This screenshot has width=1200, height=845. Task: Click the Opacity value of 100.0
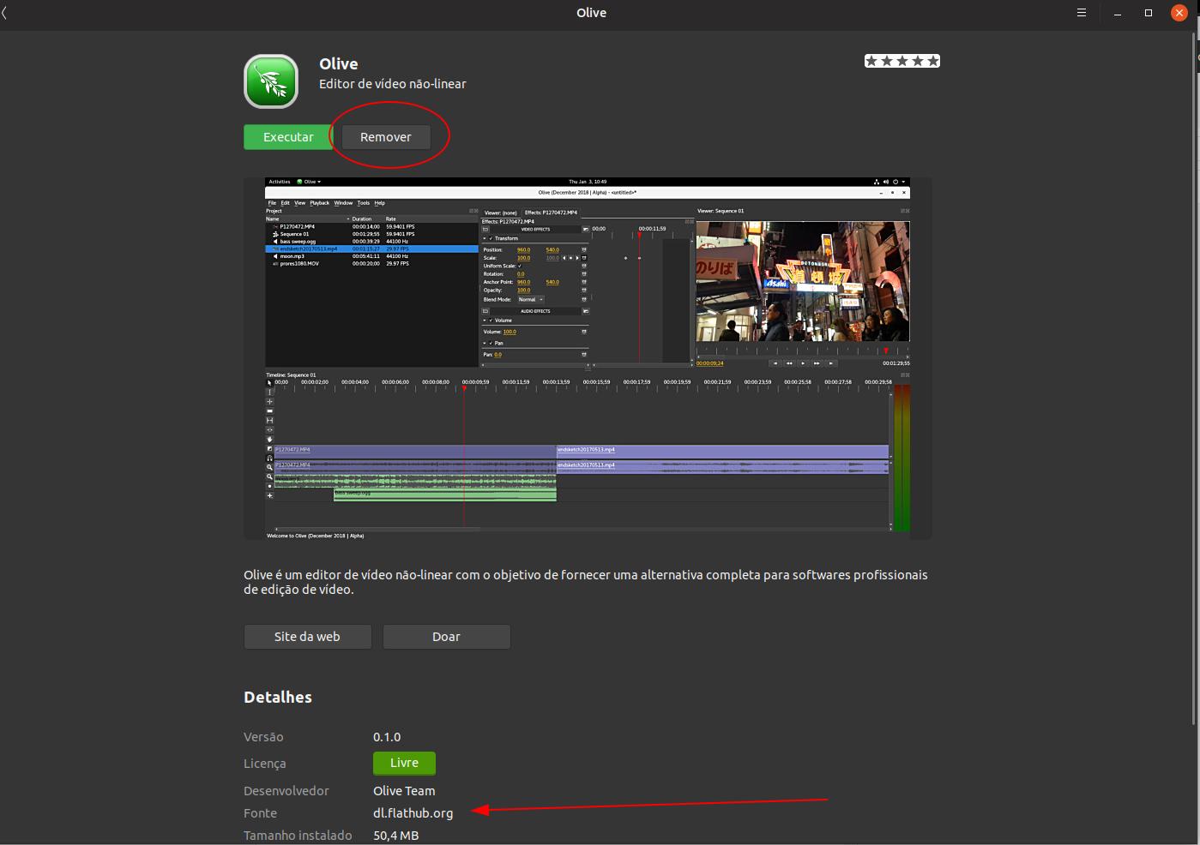(524, 290)
